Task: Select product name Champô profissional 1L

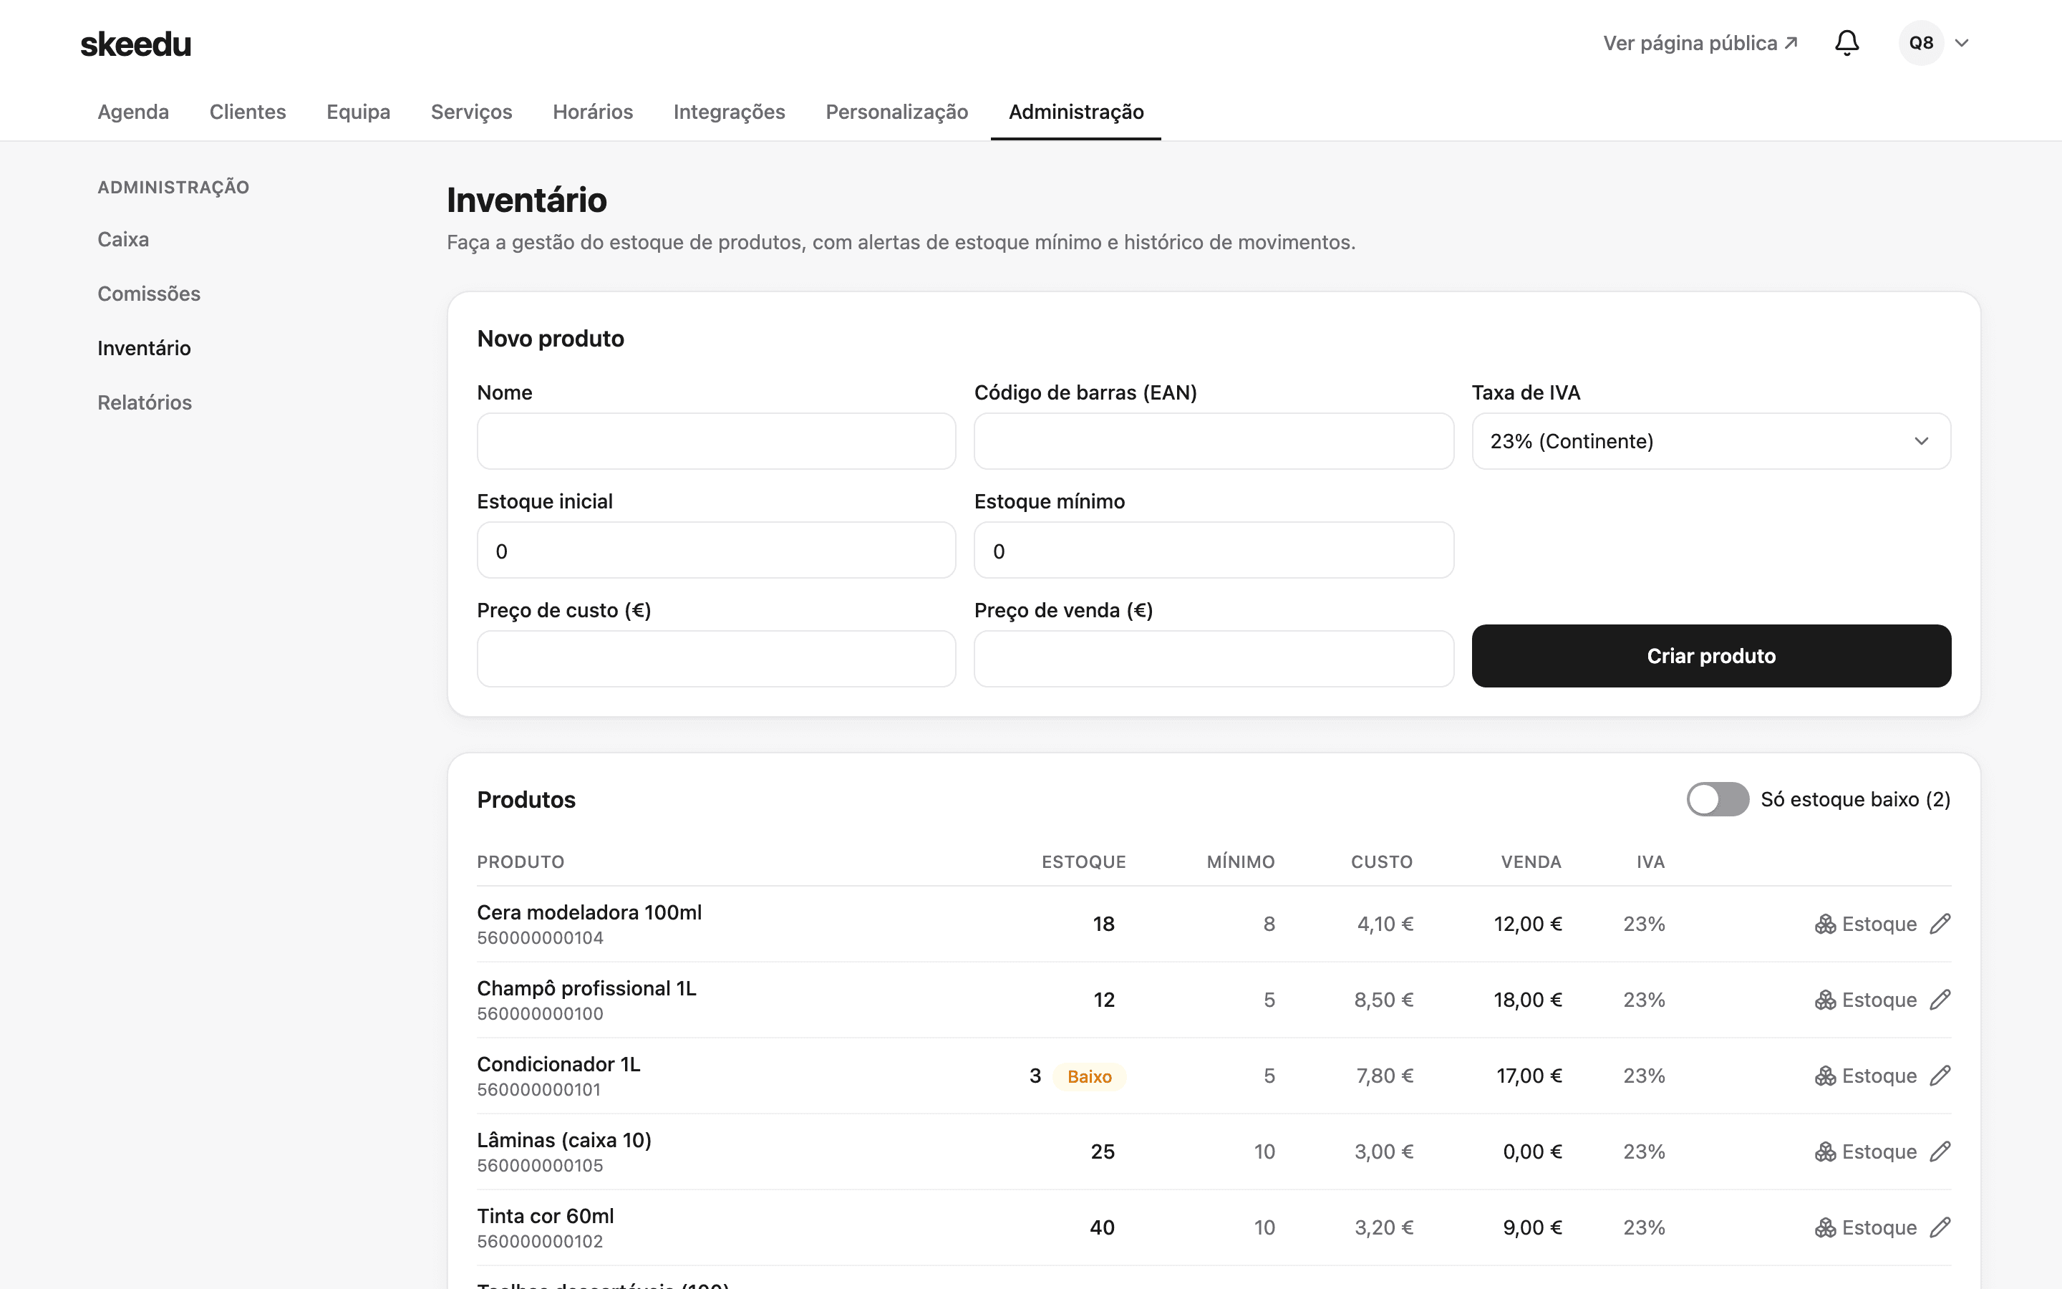Action: pos(587,989)
